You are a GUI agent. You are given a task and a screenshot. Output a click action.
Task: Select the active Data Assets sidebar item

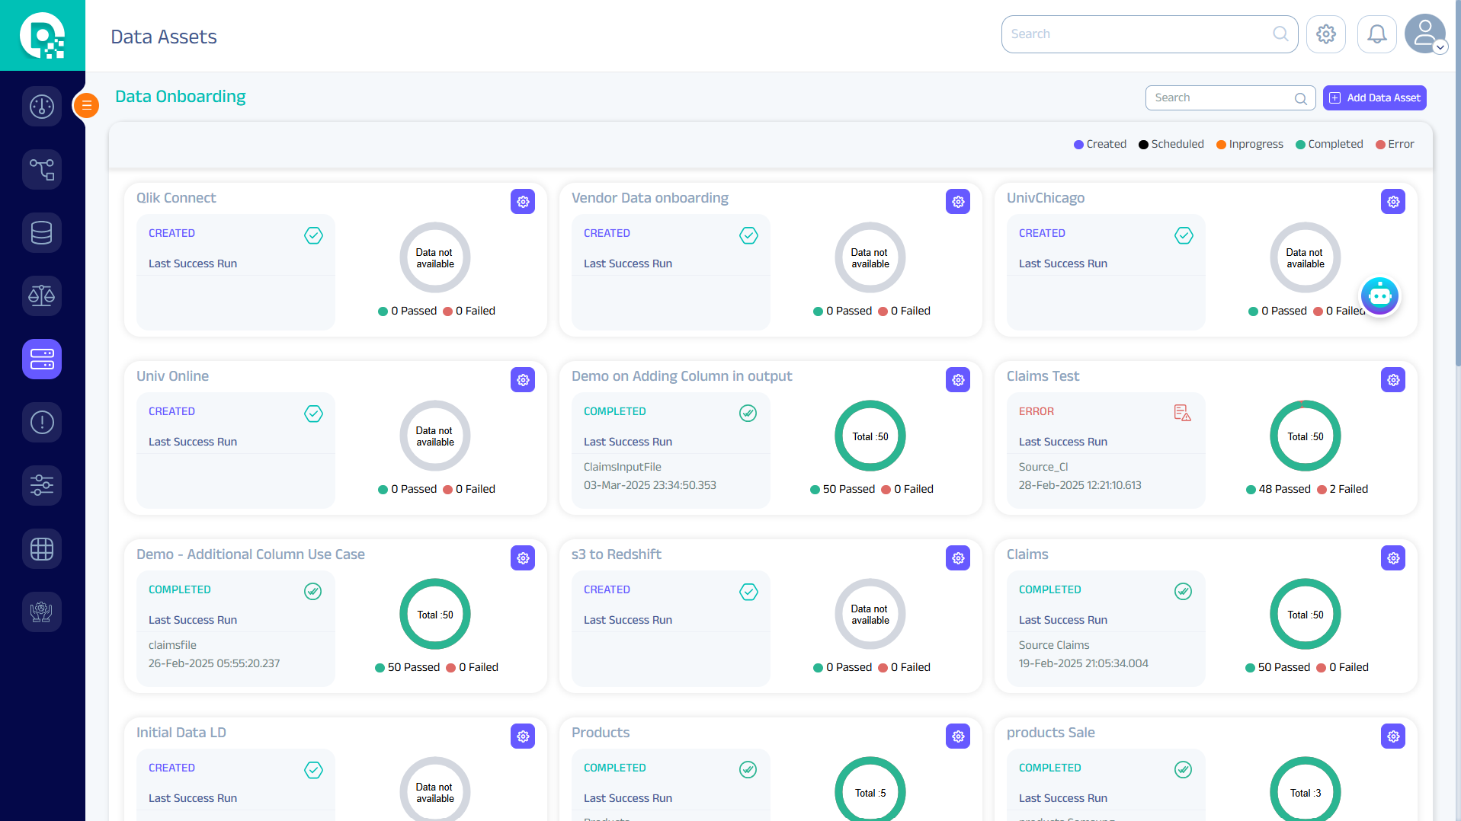(x=42, y=359)
